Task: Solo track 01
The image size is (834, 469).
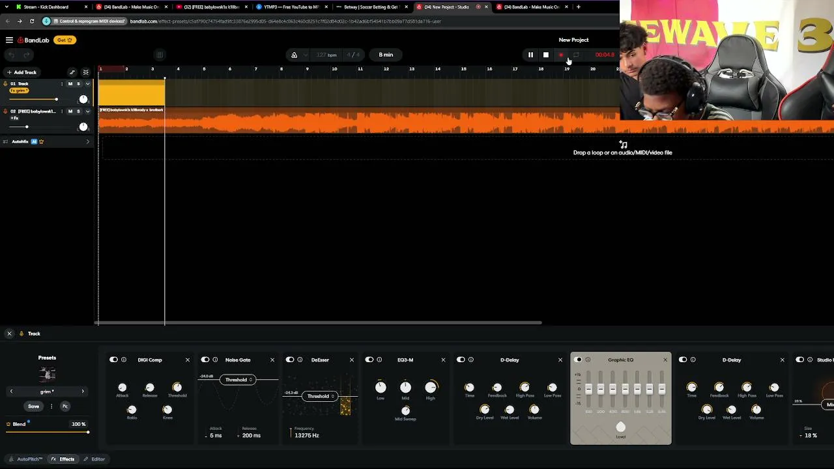Action: [78, 84]
